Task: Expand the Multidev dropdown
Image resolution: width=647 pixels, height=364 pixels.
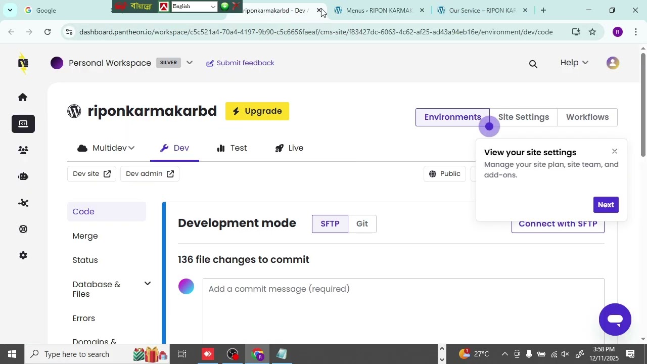Action: [106, 148]
